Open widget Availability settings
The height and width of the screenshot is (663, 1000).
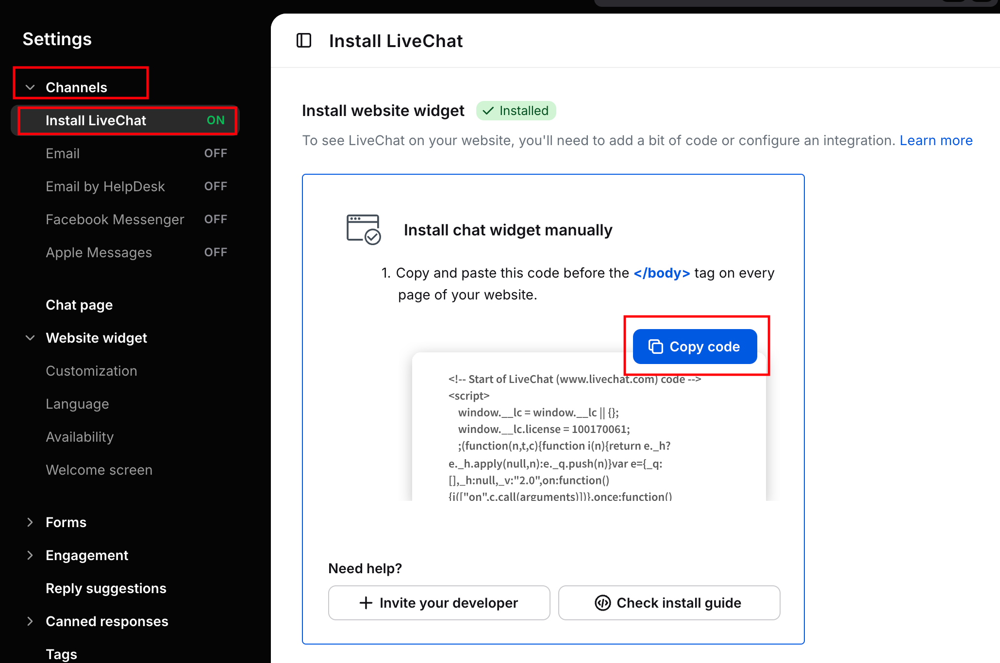(80, 437)
